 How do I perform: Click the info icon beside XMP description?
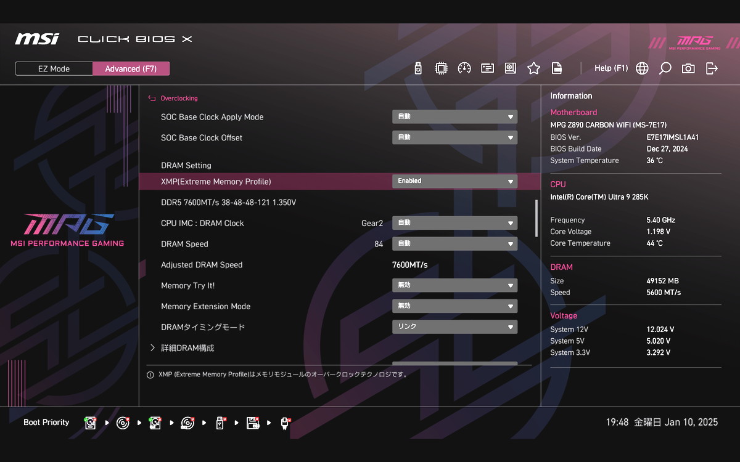[150, 375]
